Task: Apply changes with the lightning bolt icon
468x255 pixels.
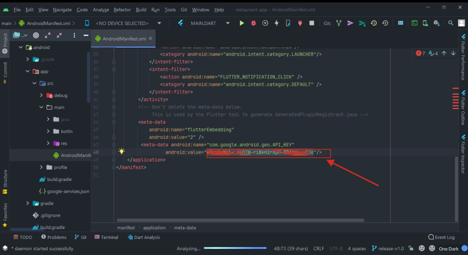Action: (x=277, y=23)
